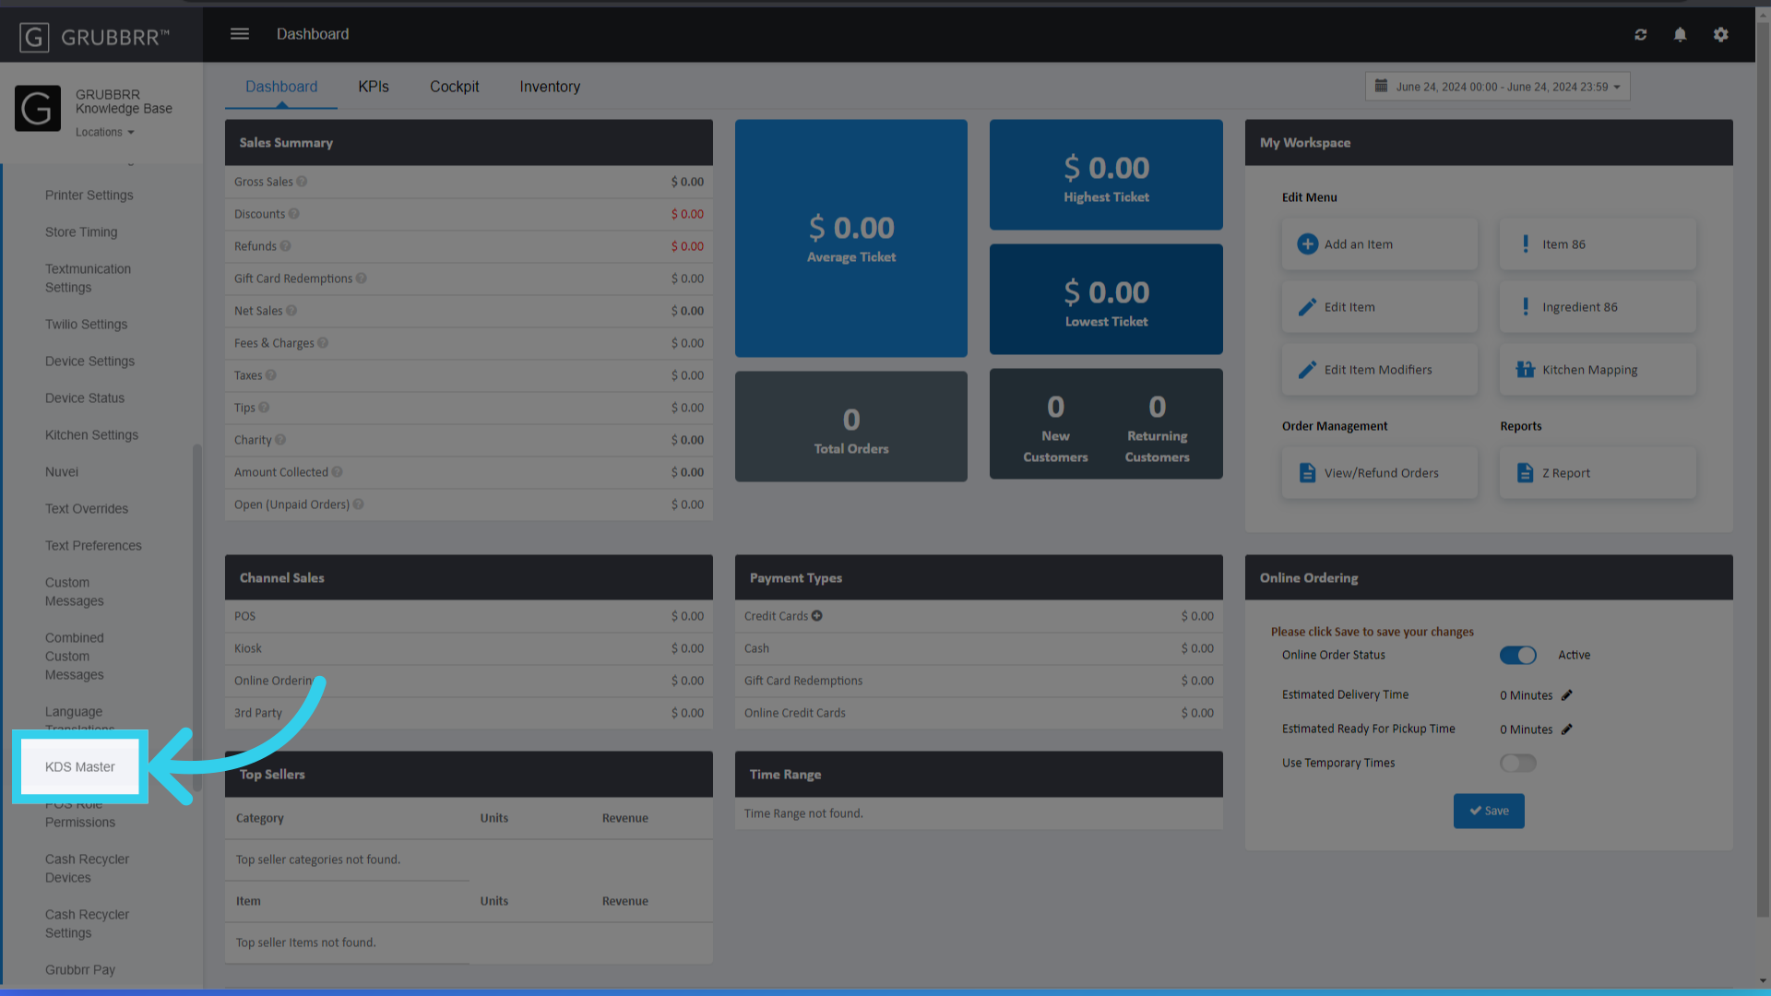
Task: Switch to the Dashboard tab
Action: click(x=281, y=87)
